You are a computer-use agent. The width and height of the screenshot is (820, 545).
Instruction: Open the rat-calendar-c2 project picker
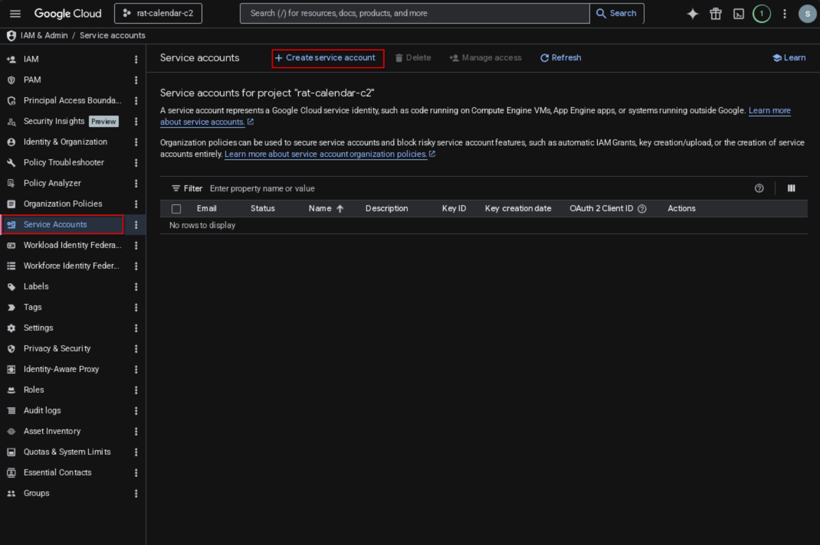159,13
